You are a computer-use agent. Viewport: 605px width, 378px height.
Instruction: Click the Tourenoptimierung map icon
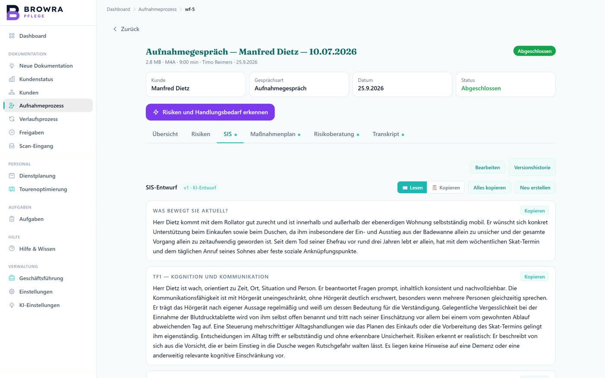pos(12,189)
